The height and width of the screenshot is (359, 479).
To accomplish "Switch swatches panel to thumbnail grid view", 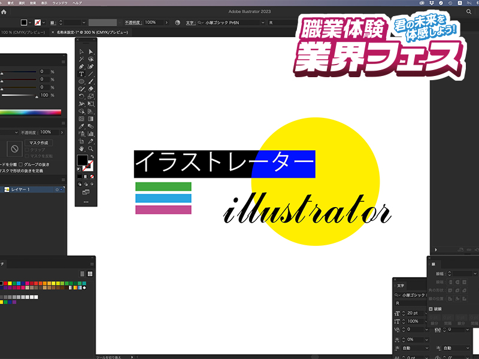I will (90, 274).
